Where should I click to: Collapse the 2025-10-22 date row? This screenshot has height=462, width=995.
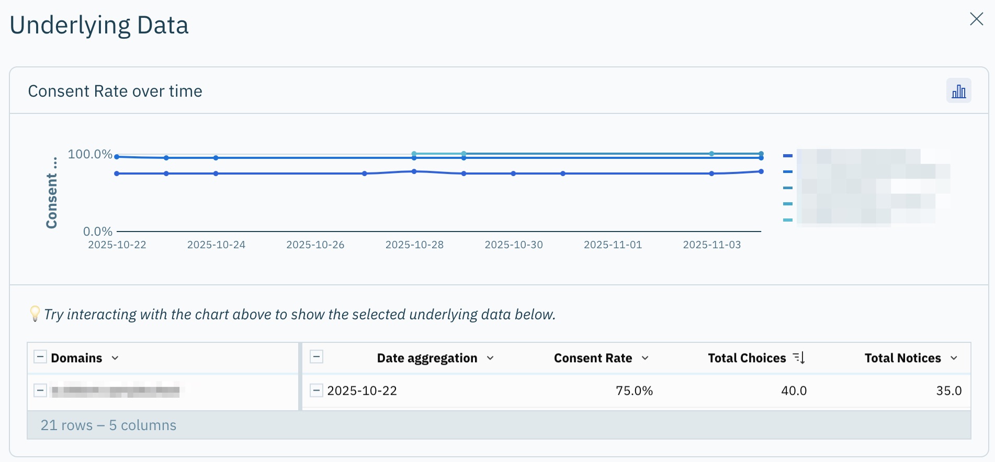pos(316,390)
